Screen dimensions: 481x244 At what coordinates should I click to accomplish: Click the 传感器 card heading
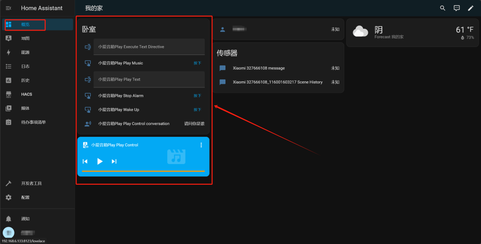(x=227, y=53)
